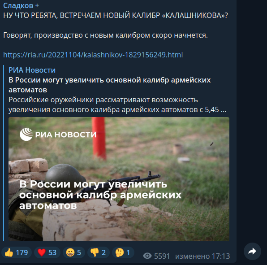Screen dimensions: 267x265
Task: Open the ria.ru kalashnikov article link
Action: (93, 55)
